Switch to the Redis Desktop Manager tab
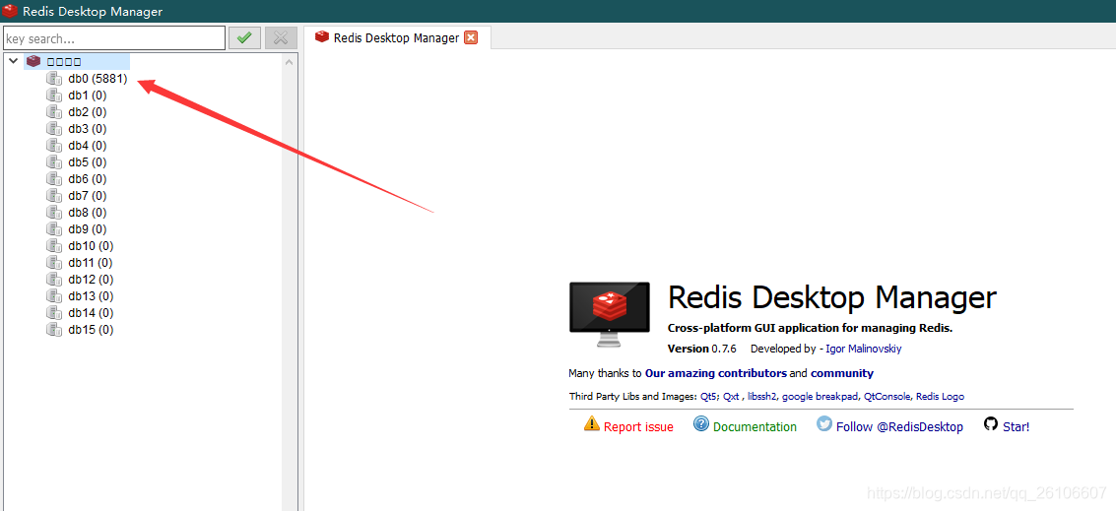1116x511 pixels. click(x=396, y=37)
